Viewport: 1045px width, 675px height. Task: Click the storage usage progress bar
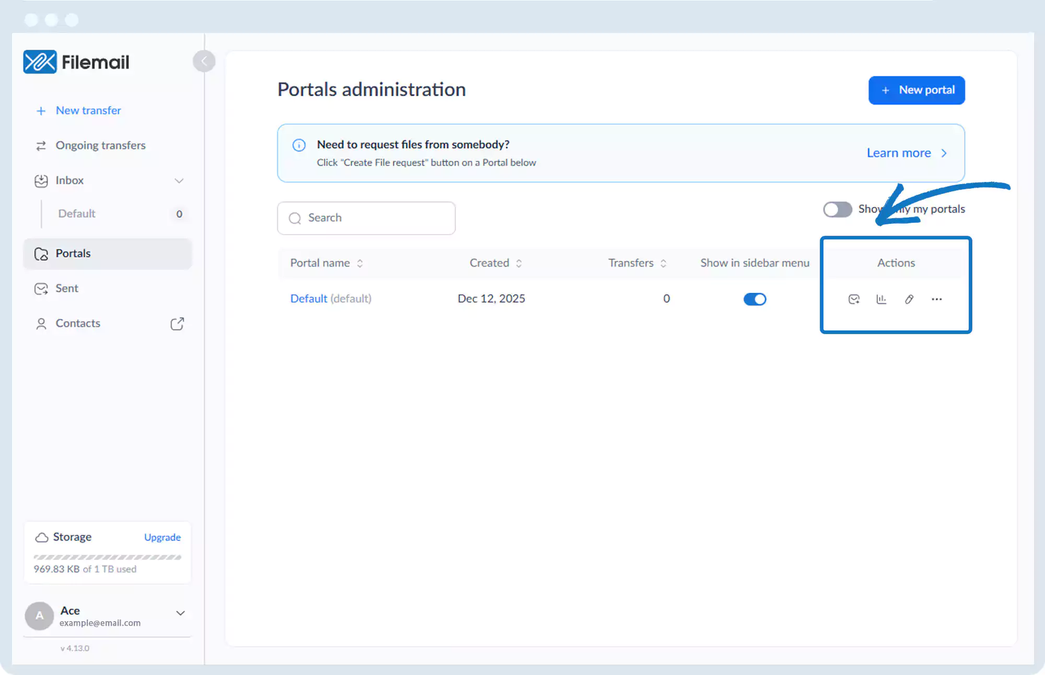tap(107, 557)
